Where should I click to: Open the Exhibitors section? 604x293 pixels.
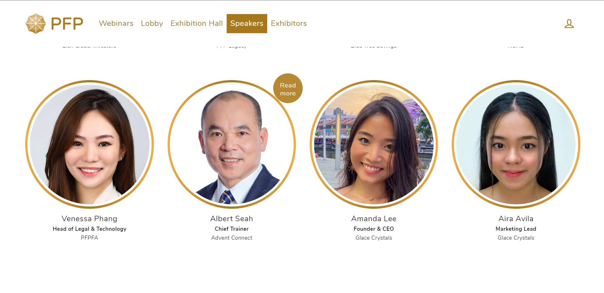point(289,23)
